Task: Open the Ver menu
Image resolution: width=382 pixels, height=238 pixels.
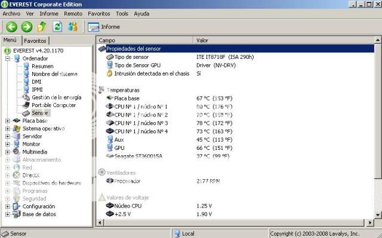Action: [x=30, y=14]
